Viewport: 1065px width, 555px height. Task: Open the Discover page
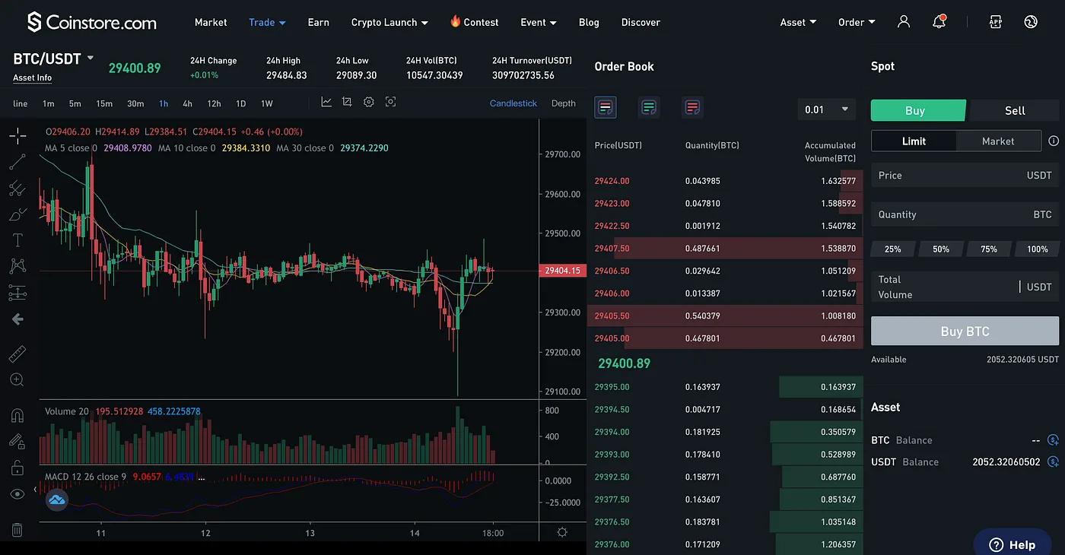click(641, 22)
